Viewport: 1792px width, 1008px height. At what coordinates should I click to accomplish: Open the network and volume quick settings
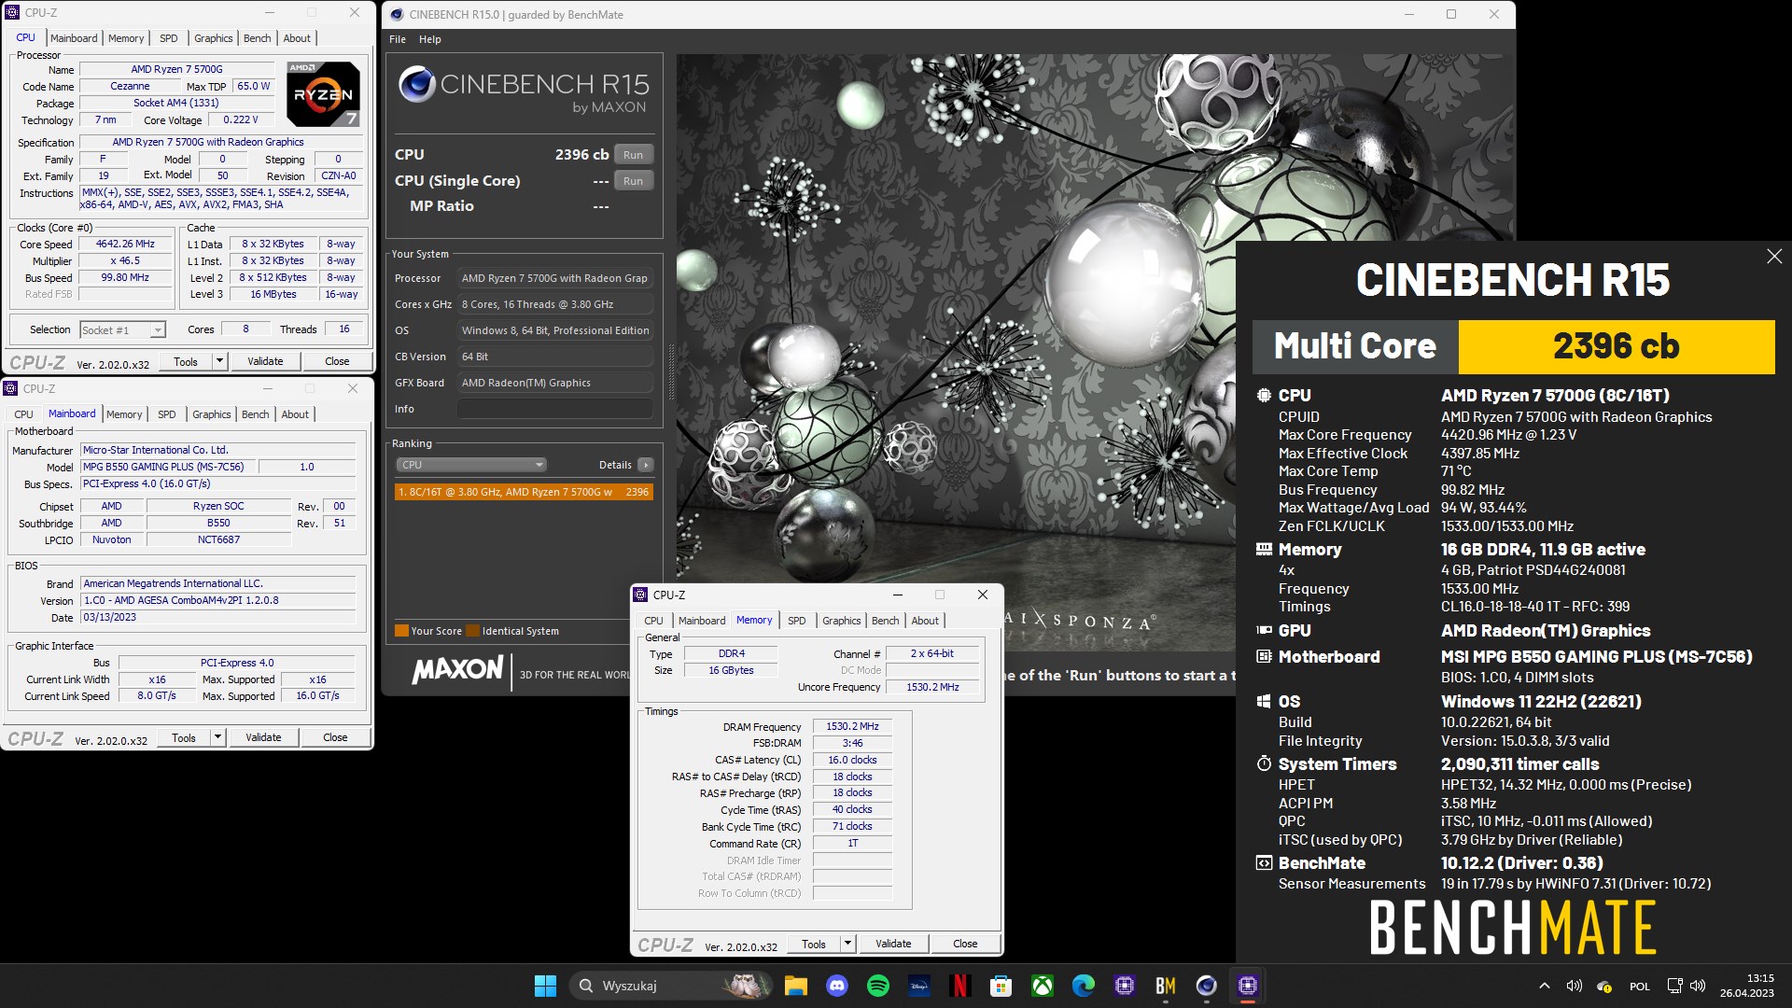[x=1686, y=986]
